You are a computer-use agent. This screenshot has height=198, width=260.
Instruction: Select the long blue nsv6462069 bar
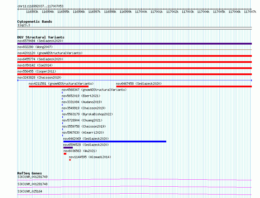[x=115, y=142]
